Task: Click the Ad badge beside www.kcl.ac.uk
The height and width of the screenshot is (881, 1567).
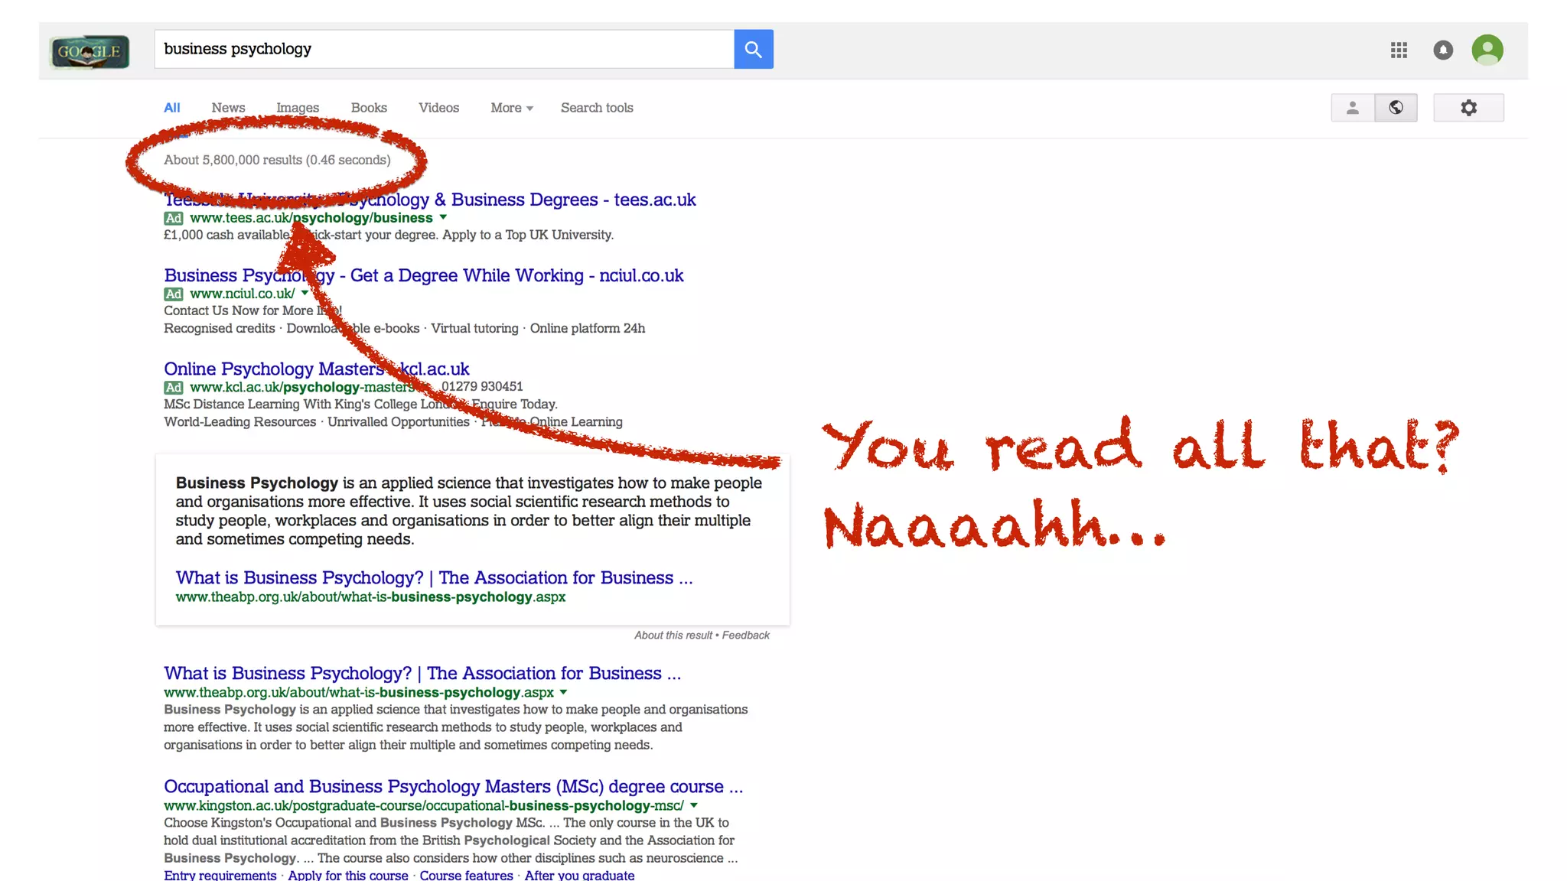Action: tap(174, 388)
